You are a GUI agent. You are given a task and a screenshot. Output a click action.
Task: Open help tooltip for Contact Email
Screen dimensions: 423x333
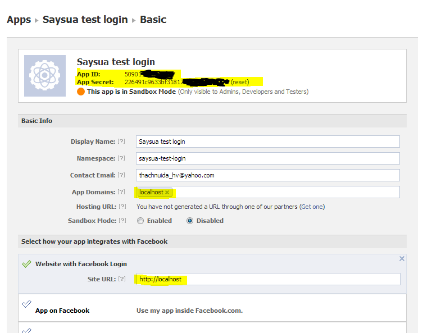[x=121, y=175]
